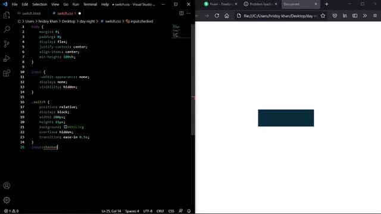This screenshot has height=214, width=381.
Task: Go back in Firefox
Action: (x=197, y=16)
